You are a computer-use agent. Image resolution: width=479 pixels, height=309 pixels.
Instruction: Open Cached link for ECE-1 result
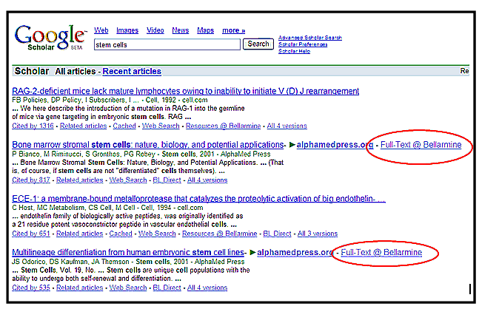[121, 234]
